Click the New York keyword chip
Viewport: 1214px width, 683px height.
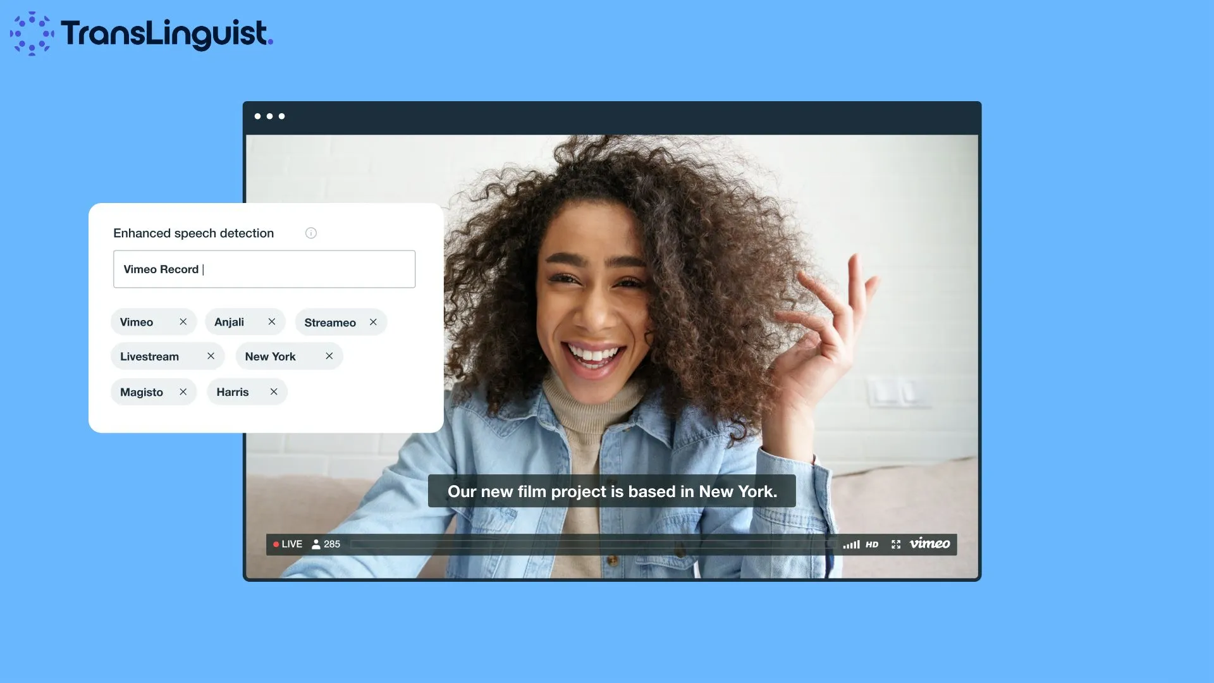(x=271, y=357)
